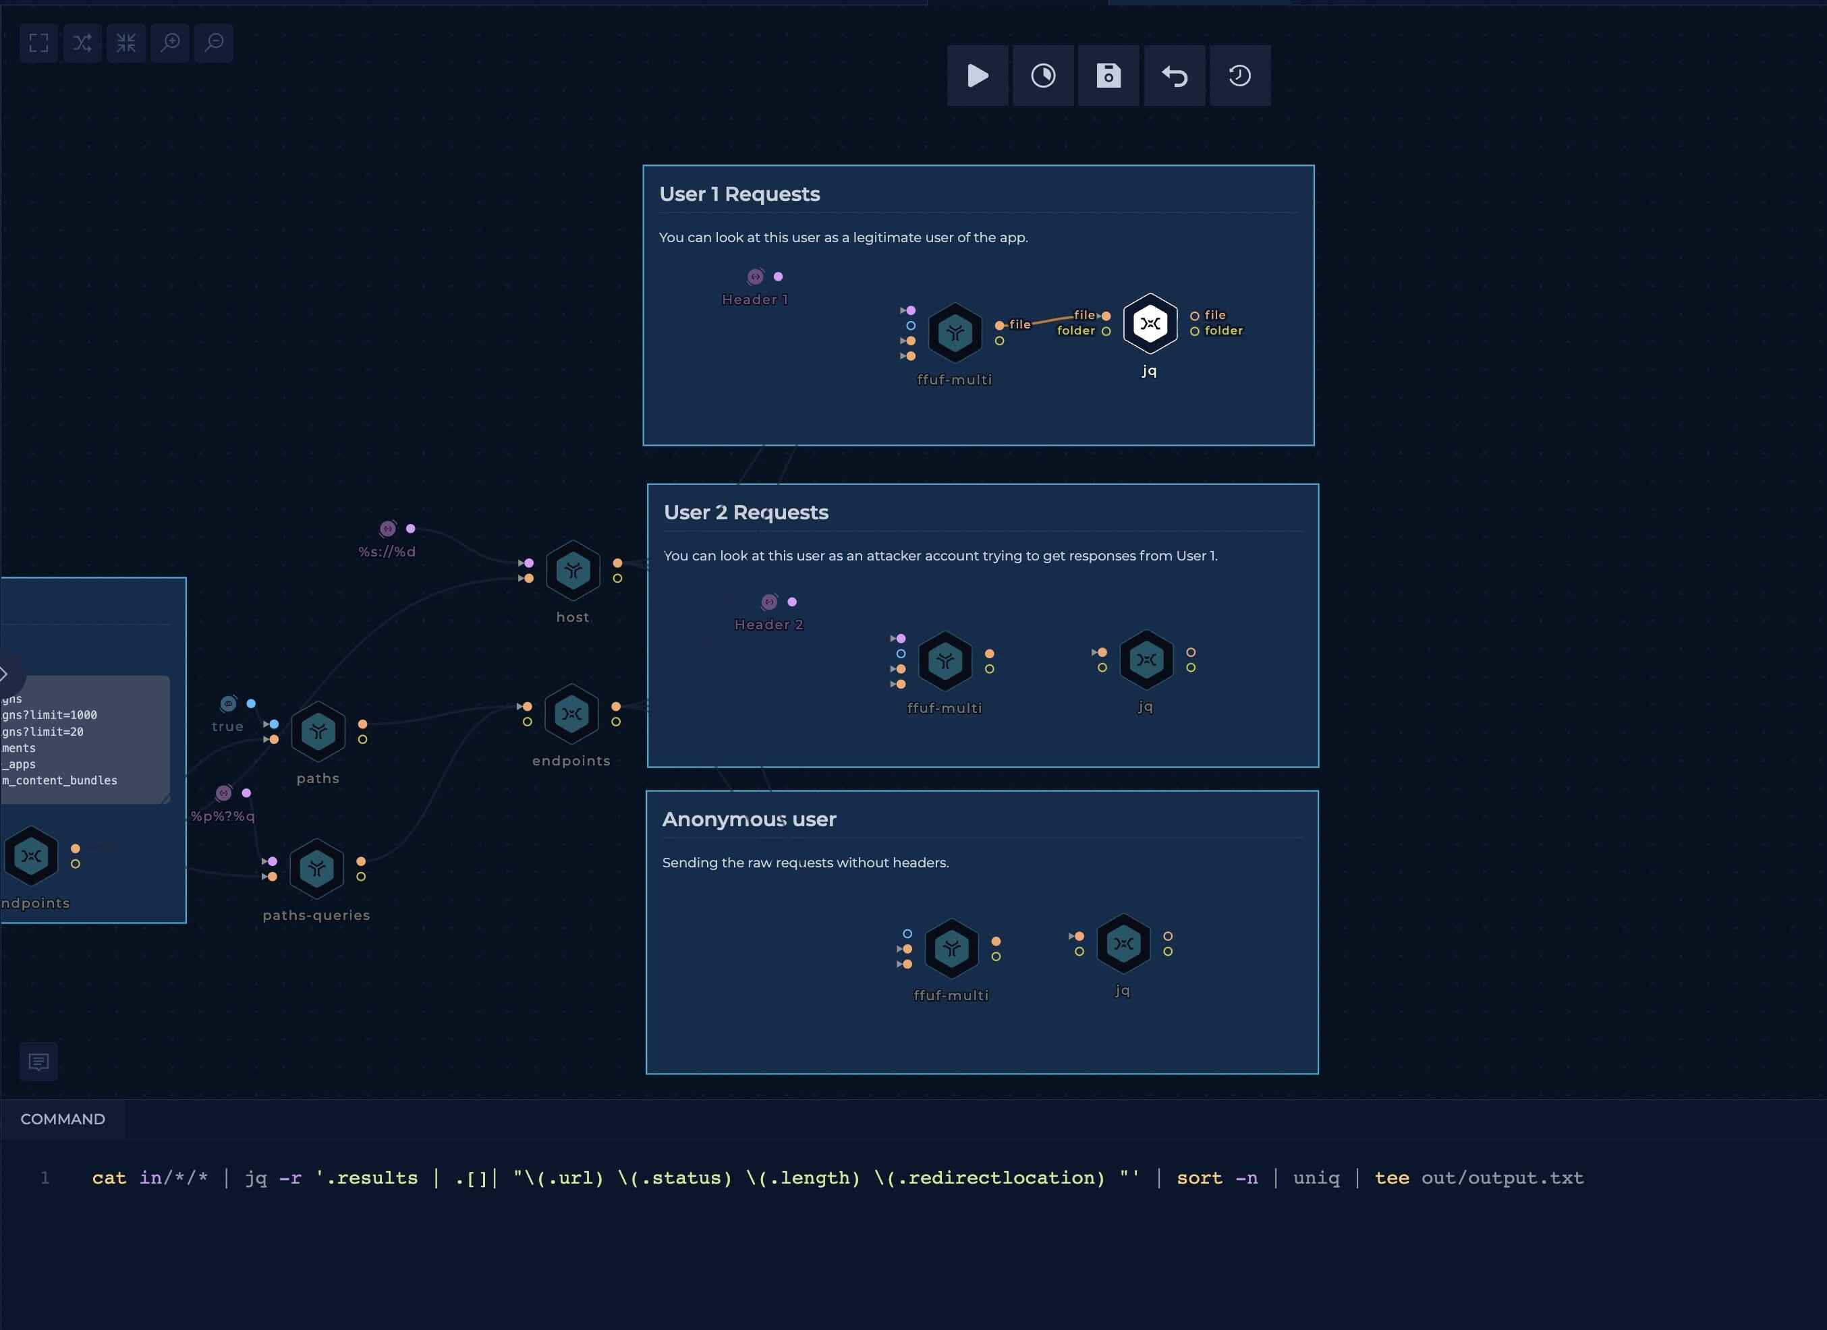
Task: Click the selected jq node's folder input port
Action: [x=1106, y=331]
